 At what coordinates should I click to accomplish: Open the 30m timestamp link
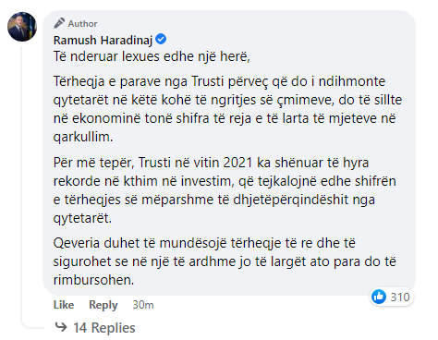coord(143,305)
